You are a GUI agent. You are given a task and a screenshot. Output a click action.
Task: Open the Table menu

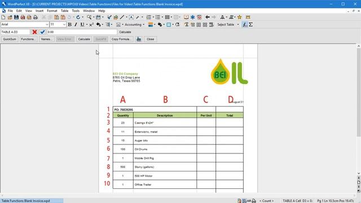pos(64,11)
